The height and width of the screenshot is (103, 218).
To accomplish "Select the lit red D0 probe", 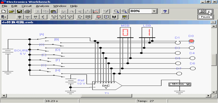I will pyautogui.click(x=192, y=41).
